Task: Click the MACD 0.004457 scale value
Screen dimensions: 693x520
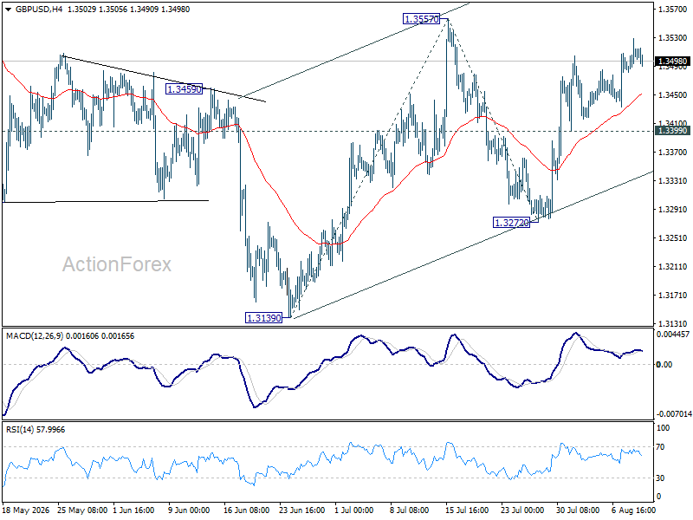Action: coord(673,335)
